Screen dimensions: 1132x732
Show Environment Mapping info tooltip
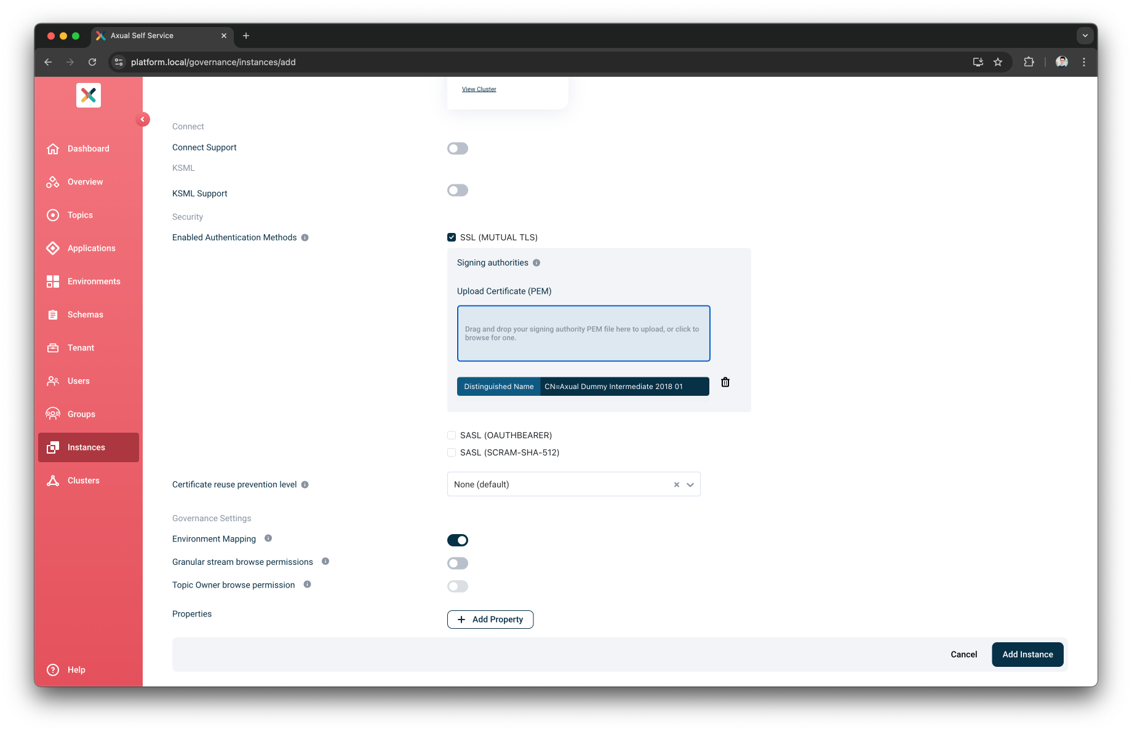coord(268,538)
